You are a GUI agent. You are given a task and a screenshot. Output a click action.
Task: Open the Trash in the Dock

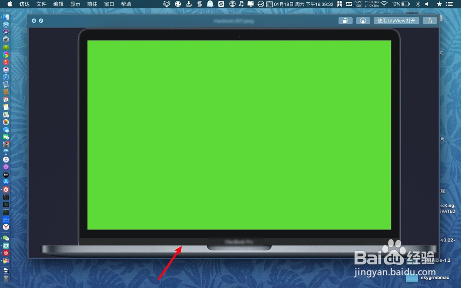(6, 278)
